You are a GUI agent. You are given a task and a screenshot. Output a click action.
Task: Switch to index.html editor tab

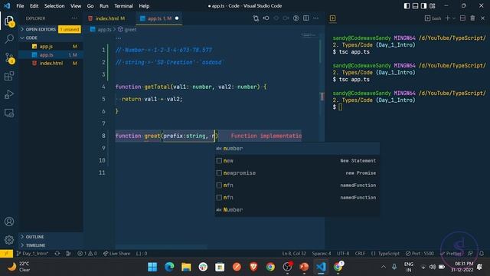110,18
